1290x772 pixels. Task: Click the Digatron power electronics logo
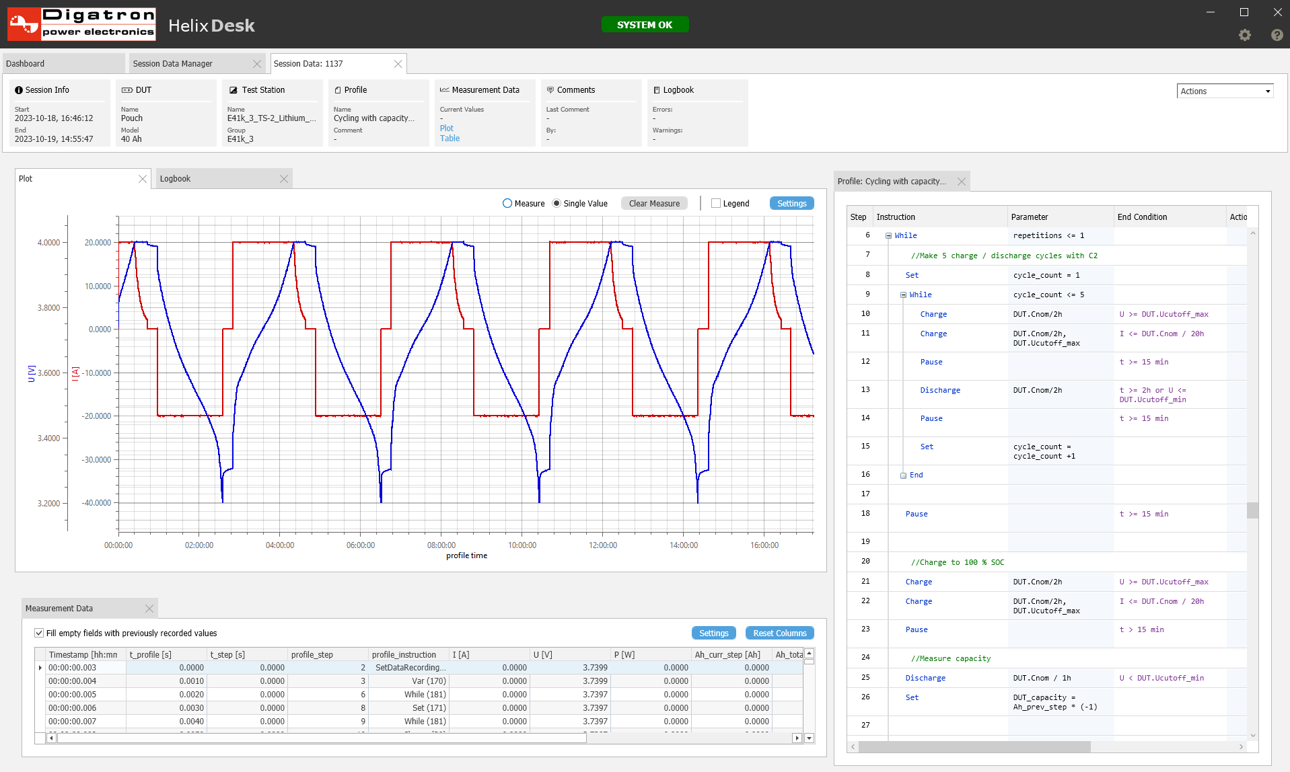(x=81, y=24)
